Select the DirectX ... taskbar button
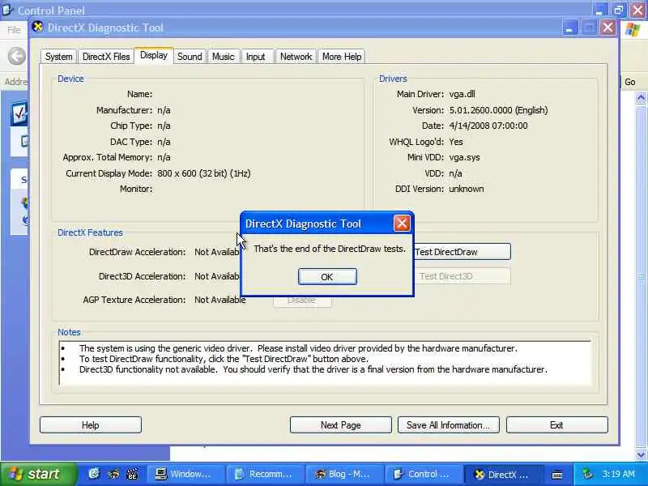The width and height of the screenshot is (648, 486). 502,474
